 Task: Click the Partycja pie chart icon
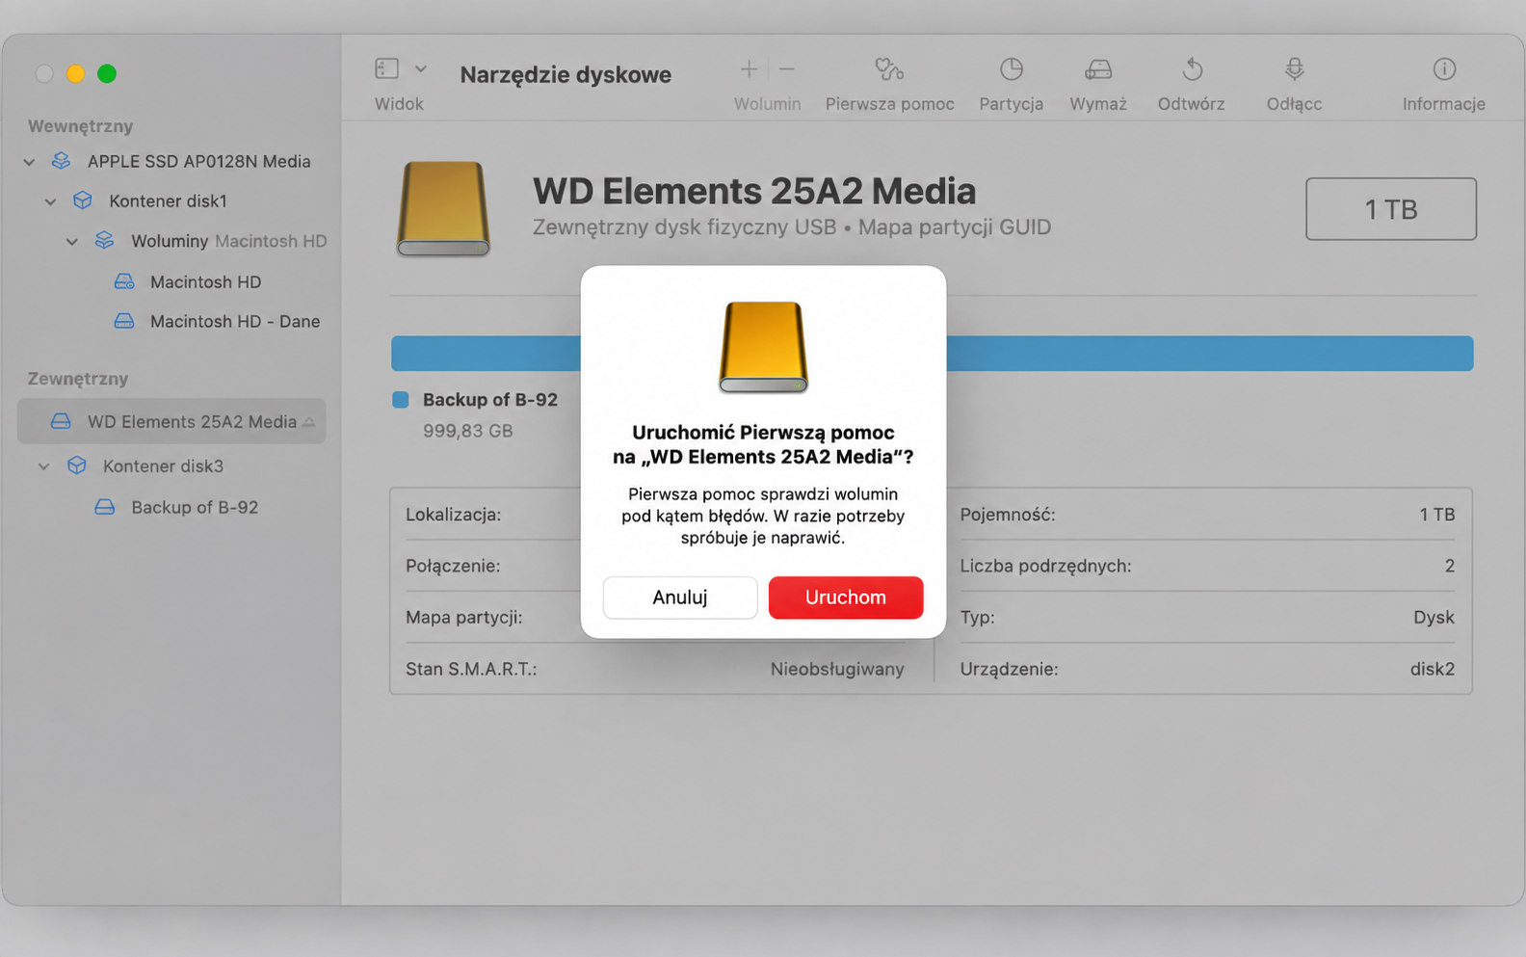1011,69
